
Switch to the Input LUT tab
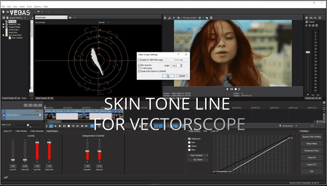coord(8,131)
